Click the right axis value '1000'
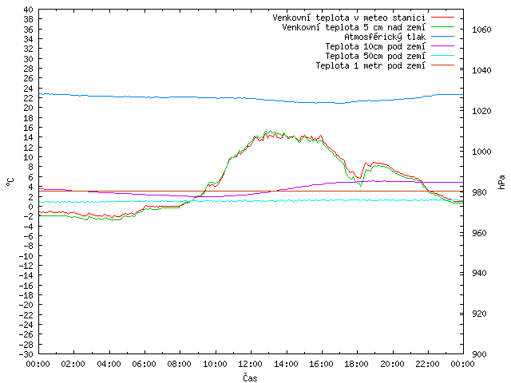Screen dimensions: 511x383 481,152
